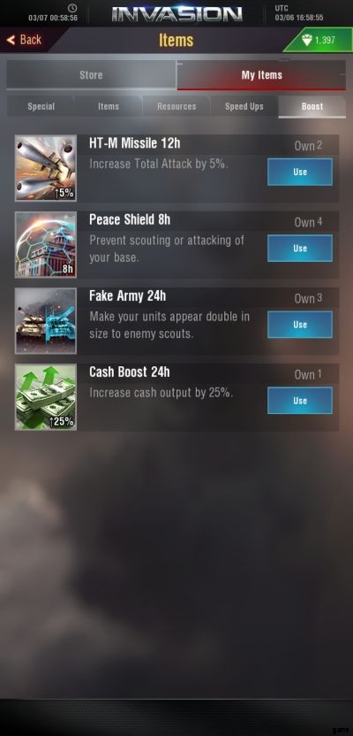353x736 pixels.
Task: Tap the Fake Army tanks icon
Action: pos(45,321)
